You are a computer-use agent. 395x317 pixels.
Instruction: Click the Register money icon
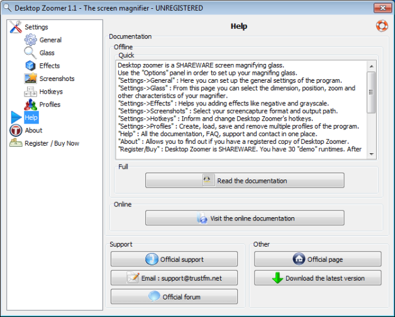click(16, 143)
